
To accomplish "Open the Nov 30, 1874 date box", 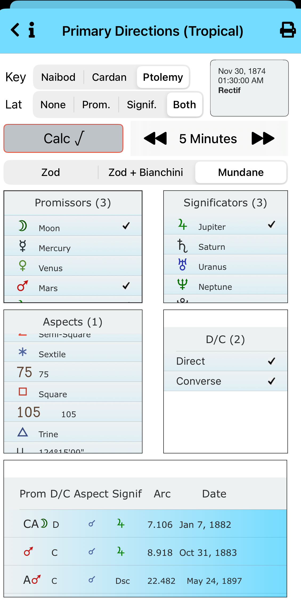I will pyautogui.click(x=249, y=88).
